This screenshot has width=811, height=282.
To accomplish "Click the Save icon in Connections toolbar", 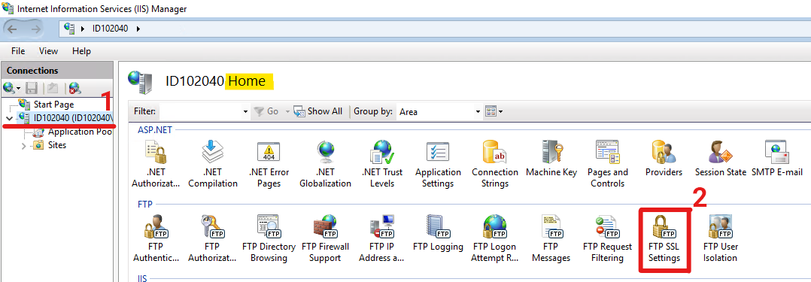I will coord(31,88).
